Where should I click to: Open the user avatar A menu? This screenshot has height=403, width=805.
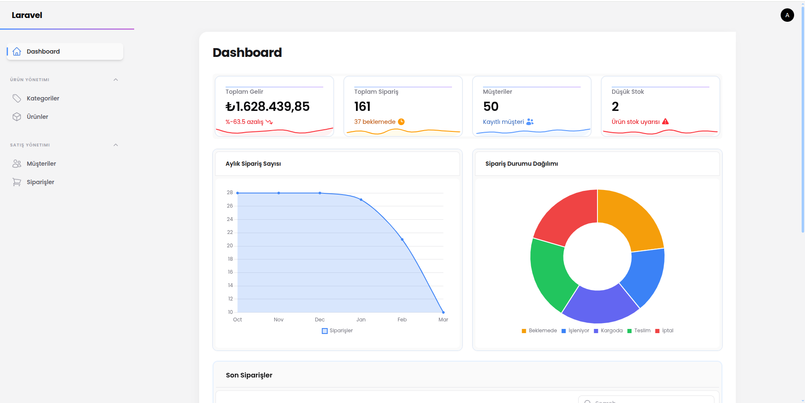[x=787, y=15]
